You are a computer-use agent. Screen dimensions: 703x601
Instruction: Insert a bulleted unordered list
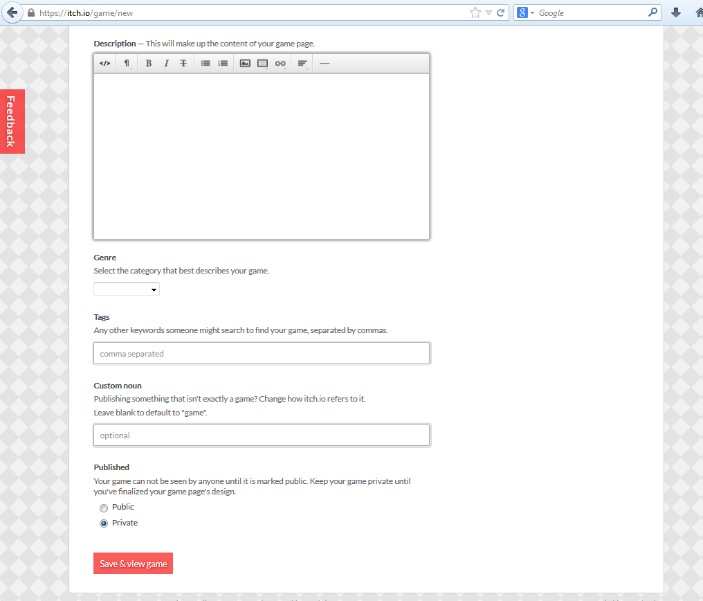(x=206, y=64)
